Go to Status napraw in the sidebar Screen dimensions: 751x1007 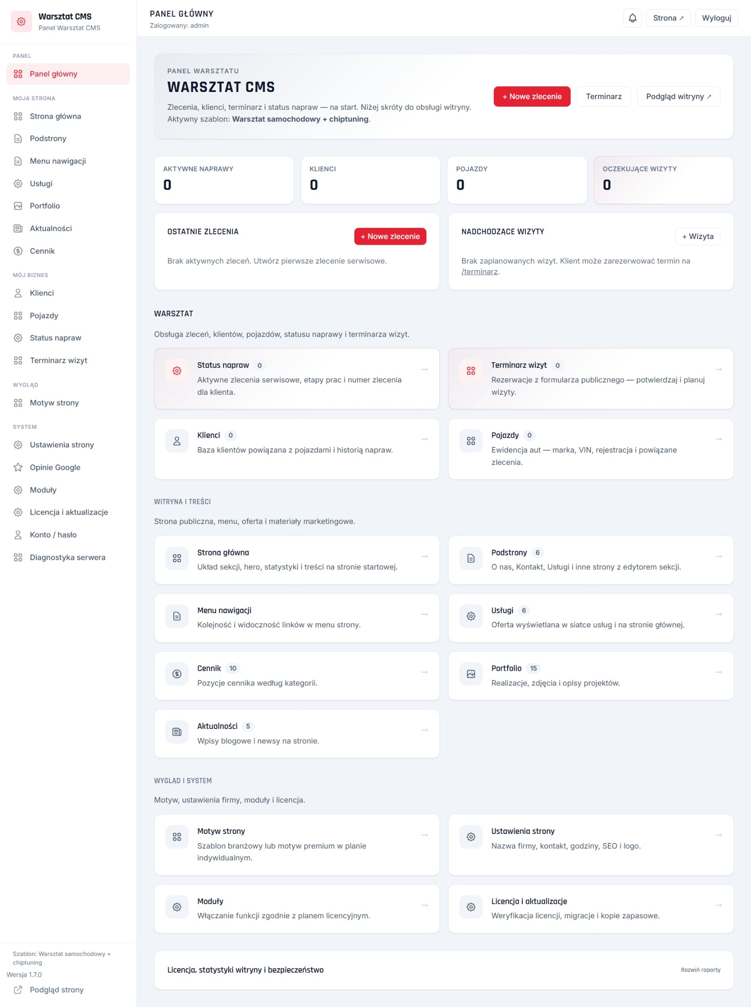(68, 338)
